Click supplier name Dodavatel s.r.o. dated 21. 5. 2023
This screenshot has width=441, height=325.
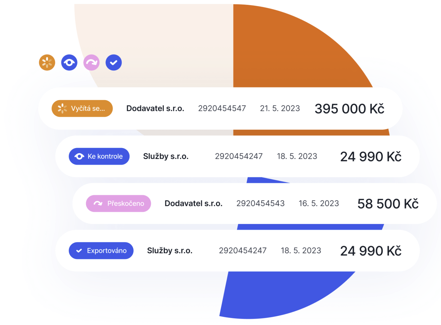pos(155,109)
